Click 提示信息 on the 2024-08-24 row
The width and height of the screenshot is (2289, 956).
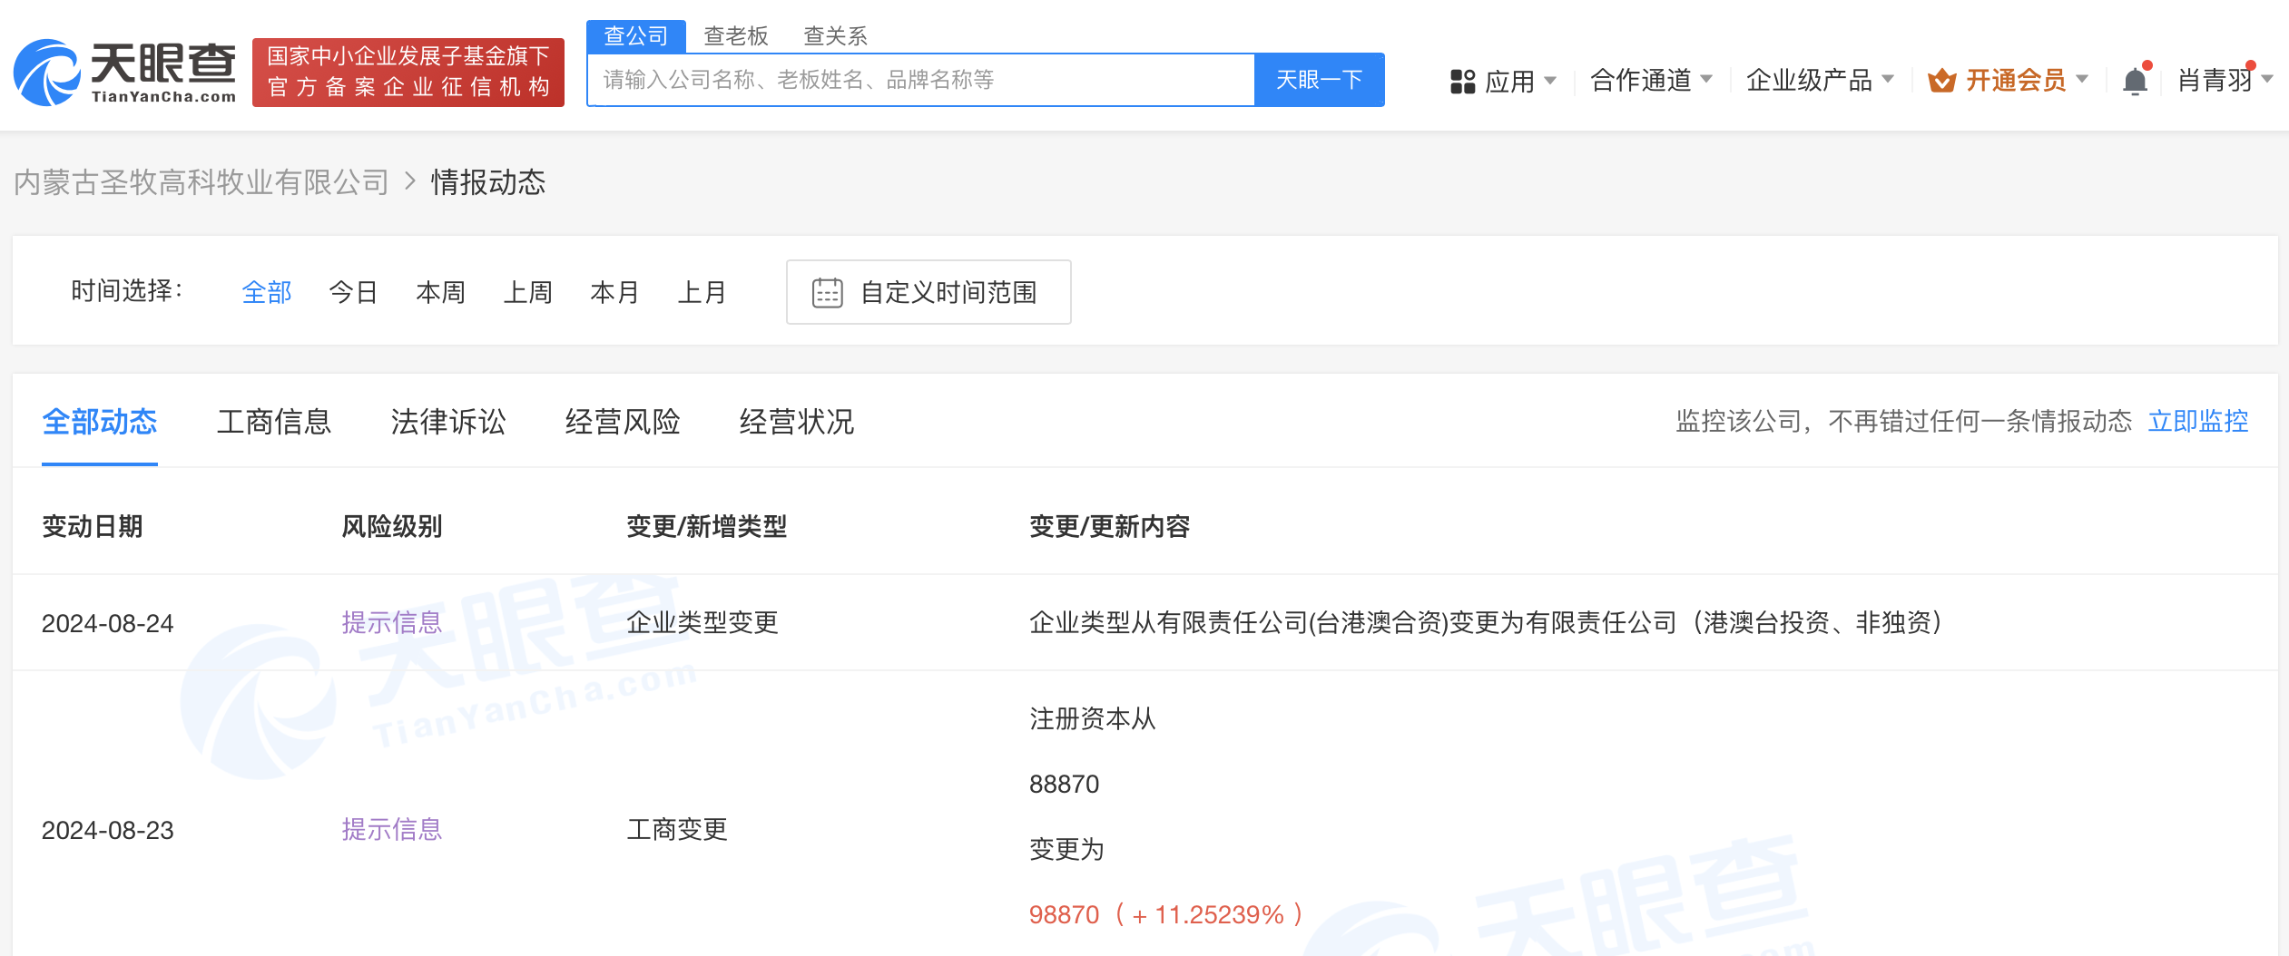[x=391, y=623]
